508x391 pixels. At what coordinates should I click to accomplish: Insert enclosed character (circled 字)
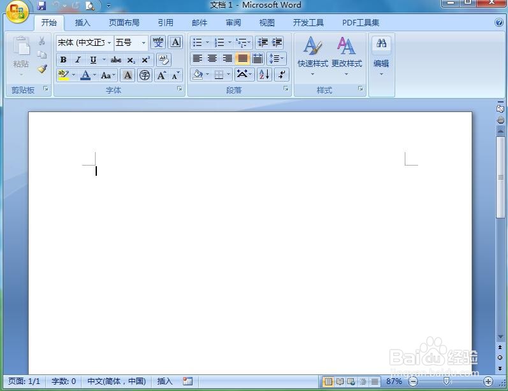tap(145, 75)
